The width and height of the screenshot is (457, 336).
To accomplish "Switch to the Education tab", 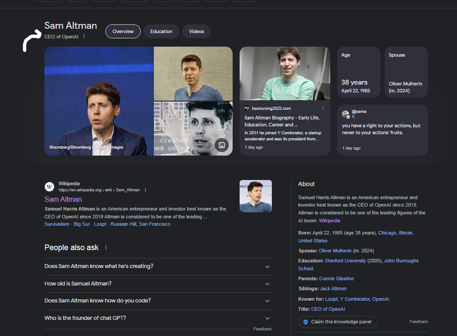I will coord(161,31).
